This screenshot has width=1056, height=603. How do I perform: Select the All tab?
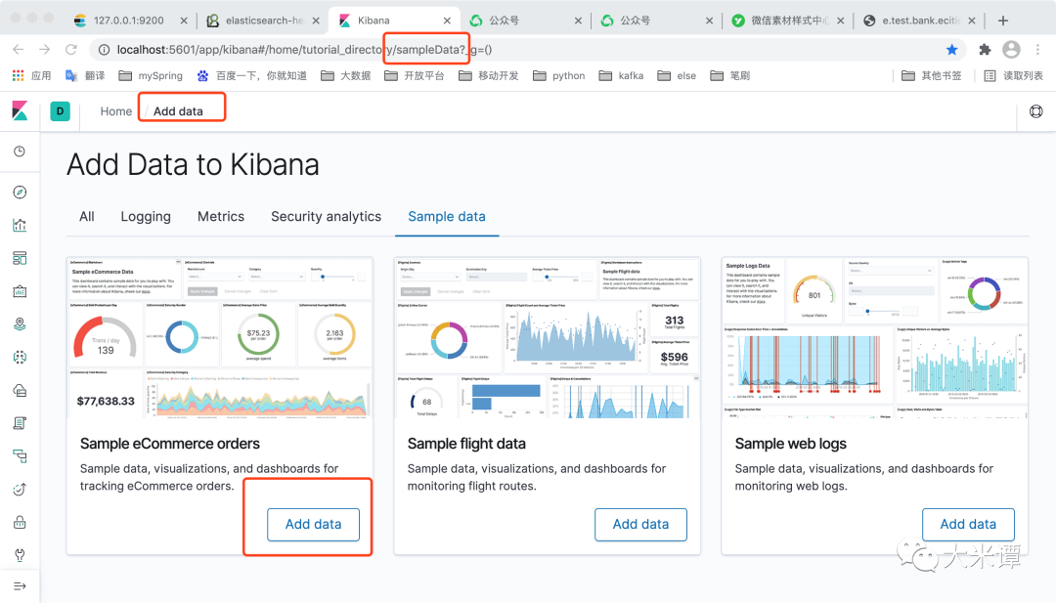pos(87,217)
